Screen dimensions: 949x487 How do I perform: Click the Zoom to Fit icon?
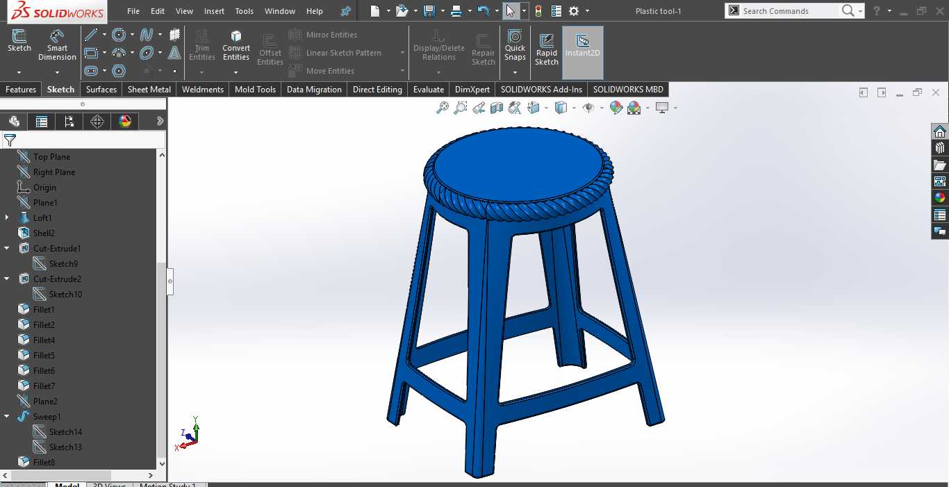(x=443, y=108)
